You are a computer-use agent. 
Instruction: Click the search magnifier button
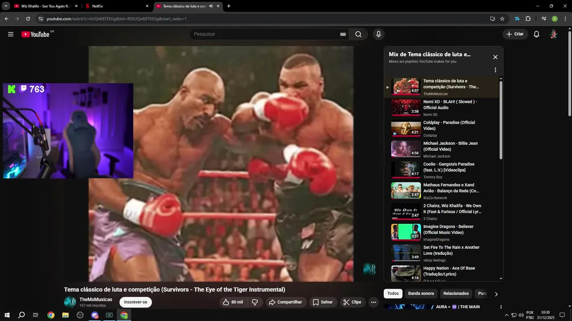(358, 34)
